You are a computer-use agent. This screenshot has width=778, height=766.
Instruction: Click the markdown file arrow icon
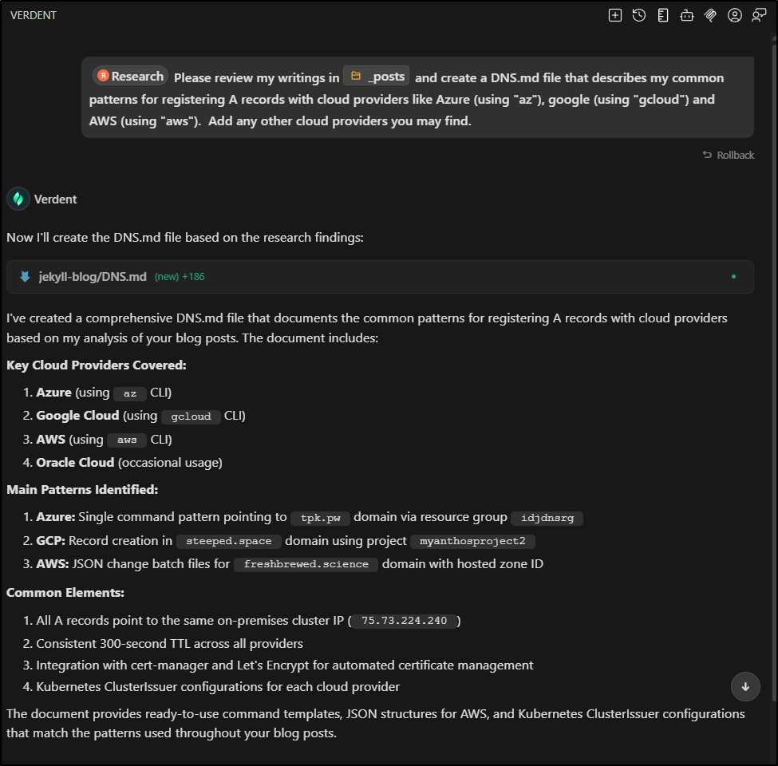pyautogui.click(x=25, y=277)
